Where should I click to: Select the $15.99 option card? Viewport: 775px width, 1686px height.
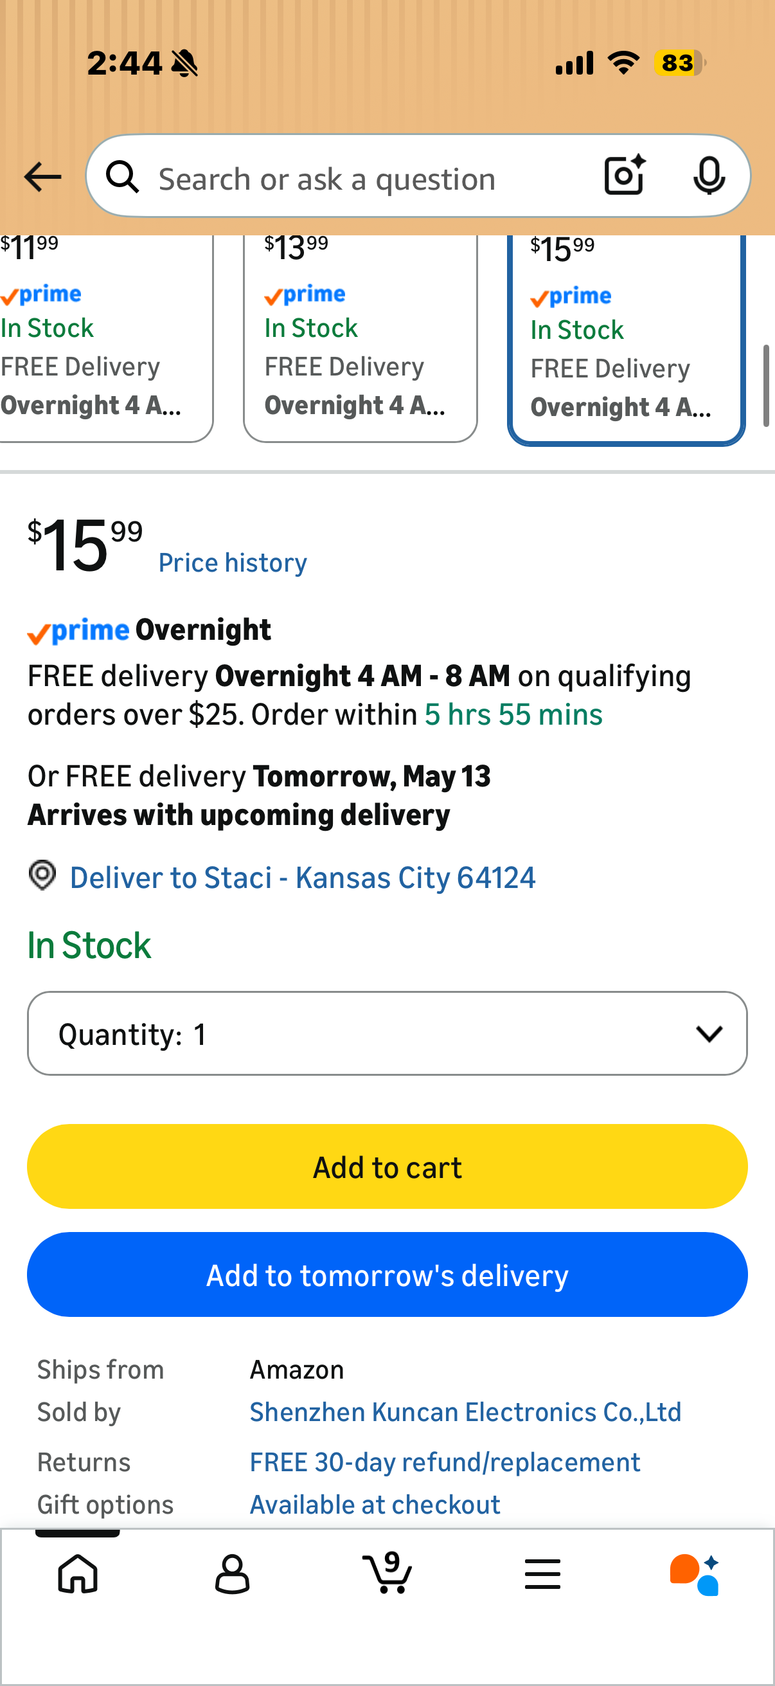(627, 340)
